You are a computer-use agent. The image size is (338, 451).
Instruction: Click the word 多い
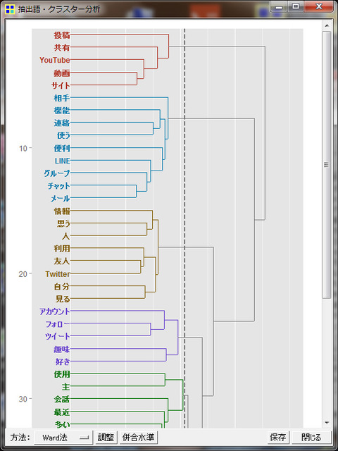(x=63, y=424)
